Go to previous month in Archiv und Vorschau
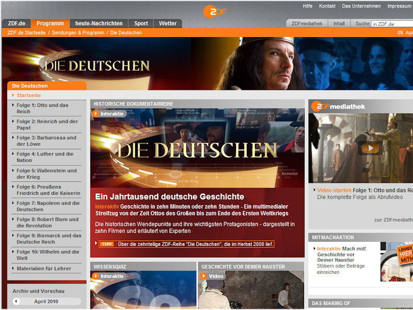The height and width of the screenshot is (310, 413). [17, 301]
